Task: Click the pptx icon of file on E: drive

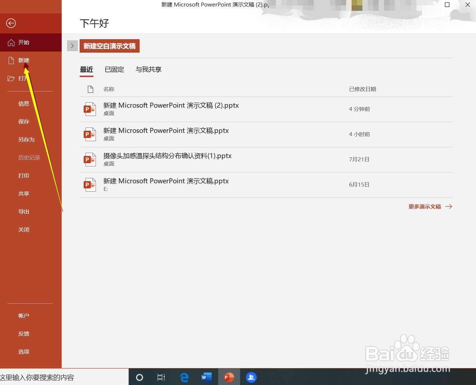Action: tap(90, 185)
